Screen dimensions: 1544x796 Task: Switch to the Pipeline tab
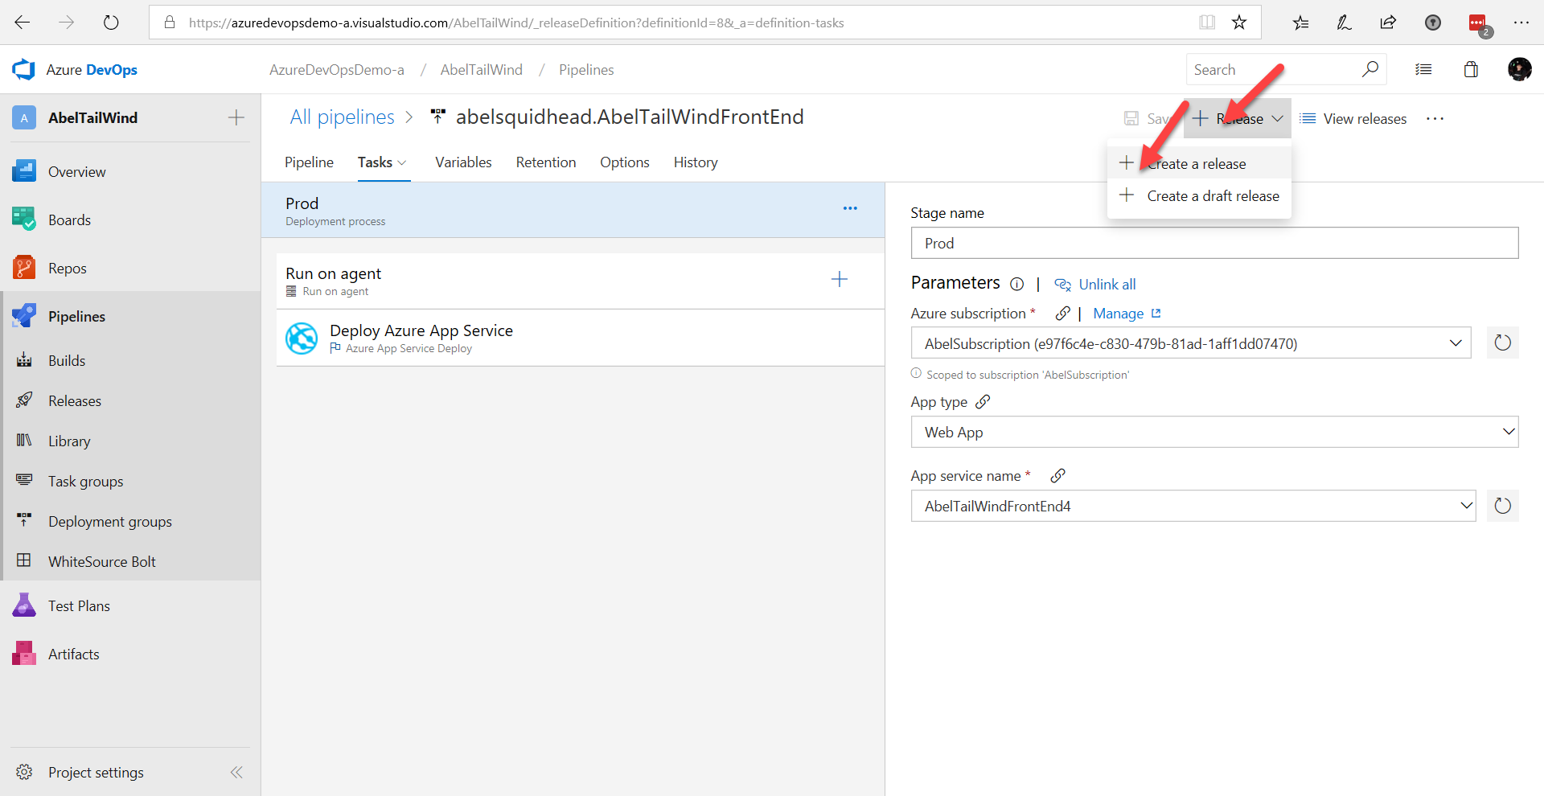click(309, 162)
